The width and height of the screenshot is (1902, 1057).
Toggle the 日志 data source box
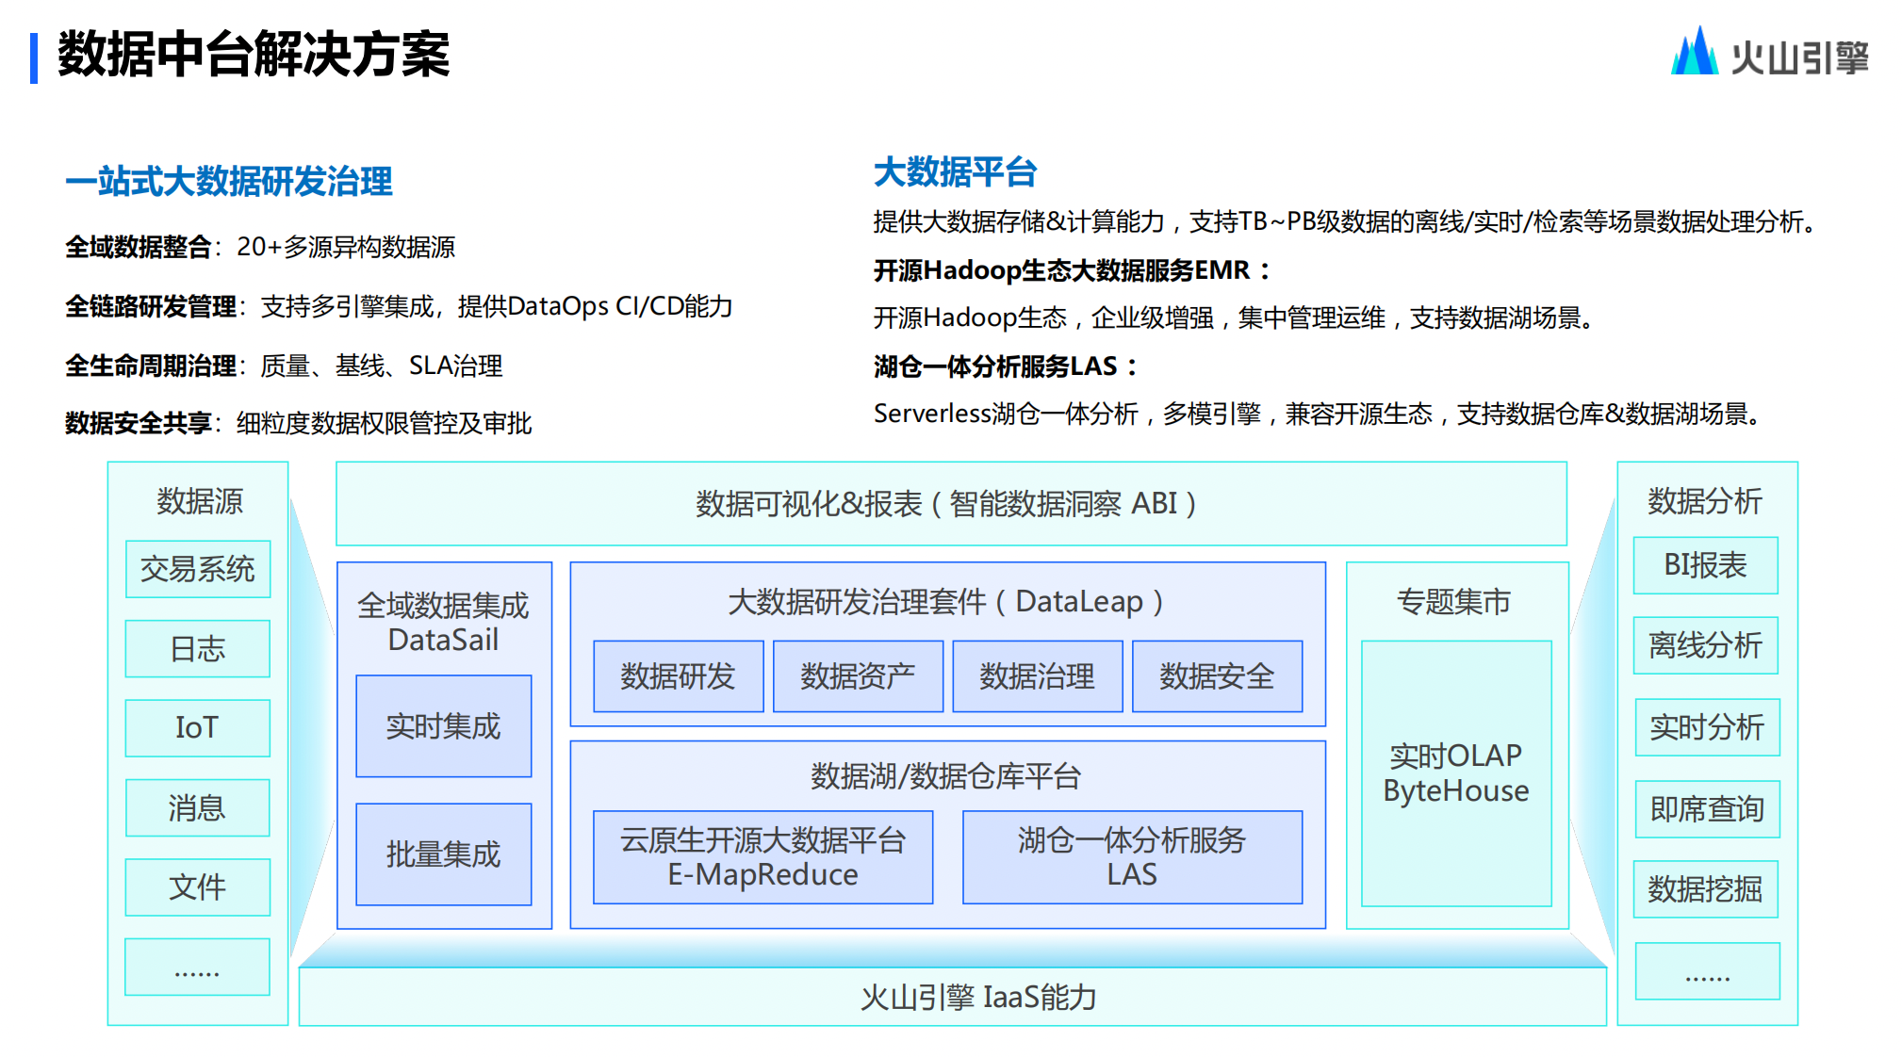point(196,647)
